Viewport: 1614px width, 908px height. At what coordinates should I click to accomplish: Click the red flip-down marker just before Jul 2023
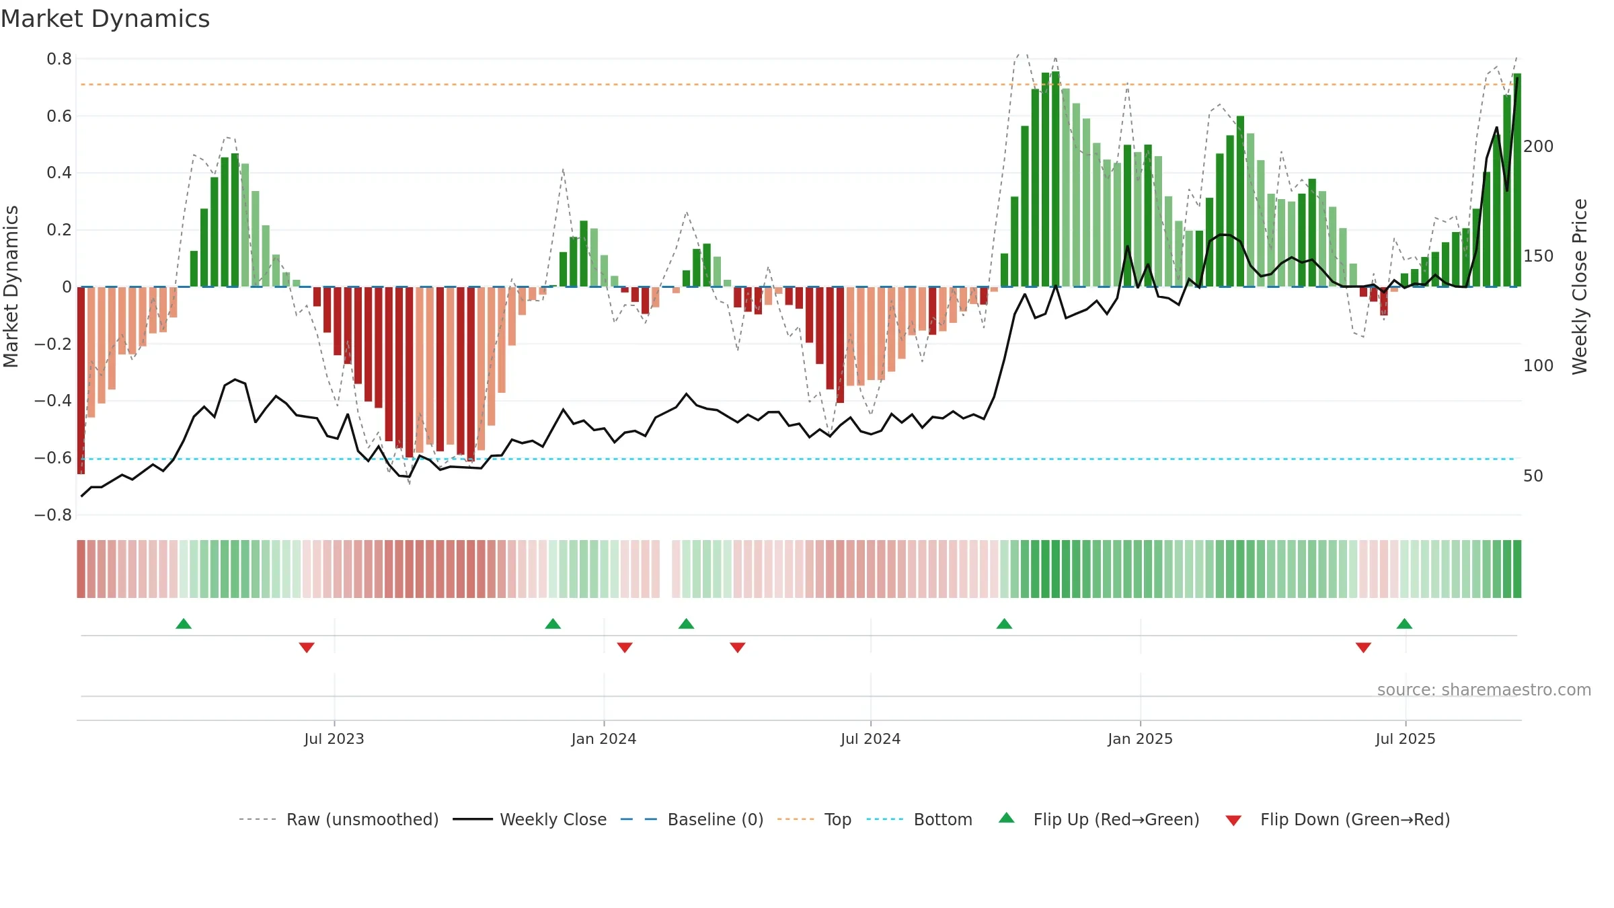click(x=307, y=647)
